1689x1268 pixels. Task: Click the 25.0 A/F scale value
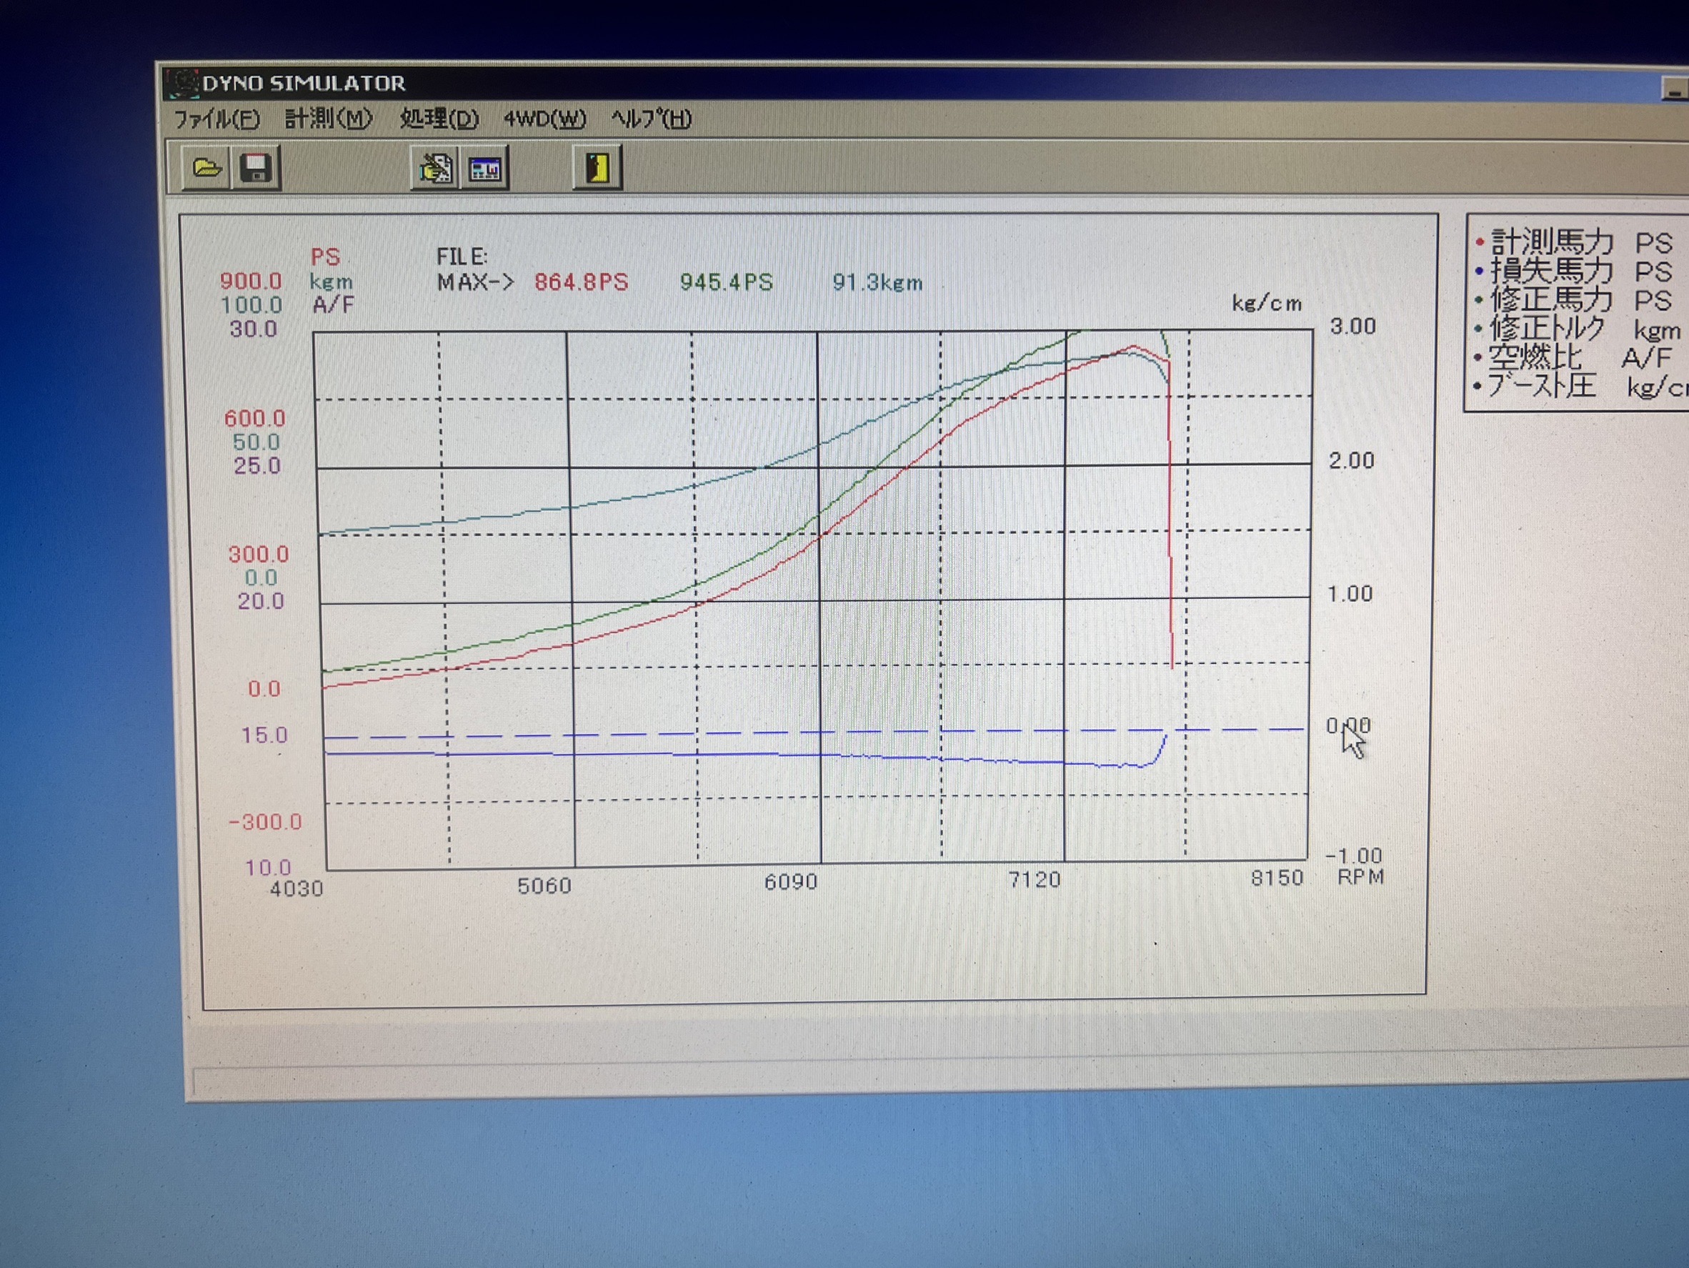(x=256, y=465)
